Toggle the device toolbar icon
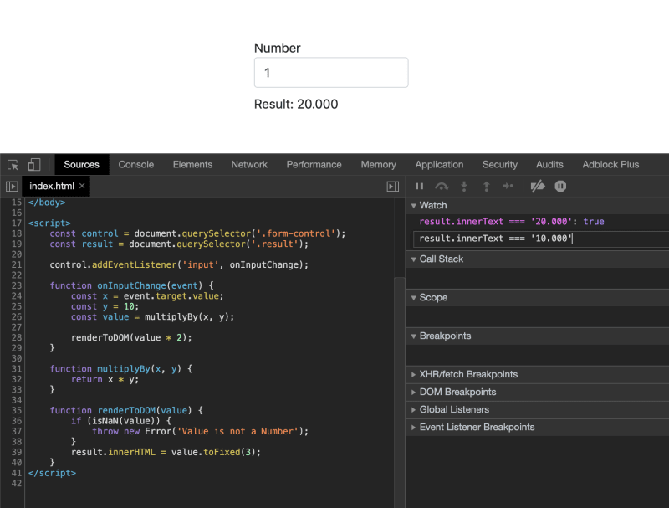This screenshot has height=508, width=669. pyautogui.click(x=34, y=165)
